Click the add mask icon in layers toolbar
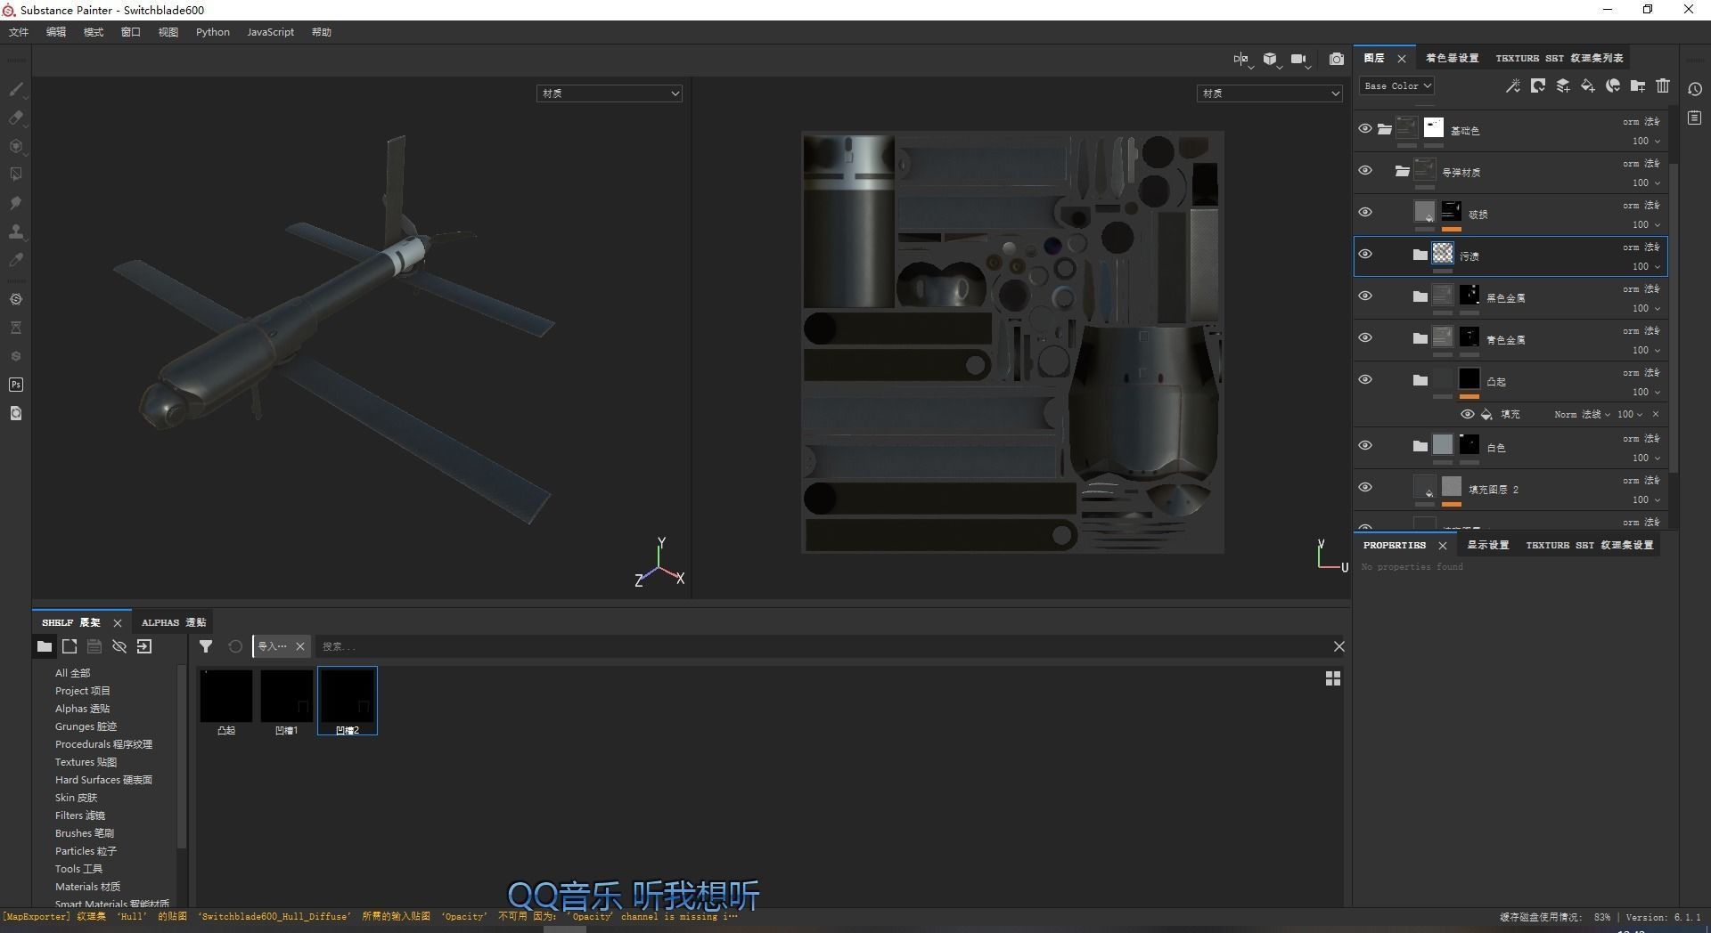The image size is (1711, 933). point(1537,85)
